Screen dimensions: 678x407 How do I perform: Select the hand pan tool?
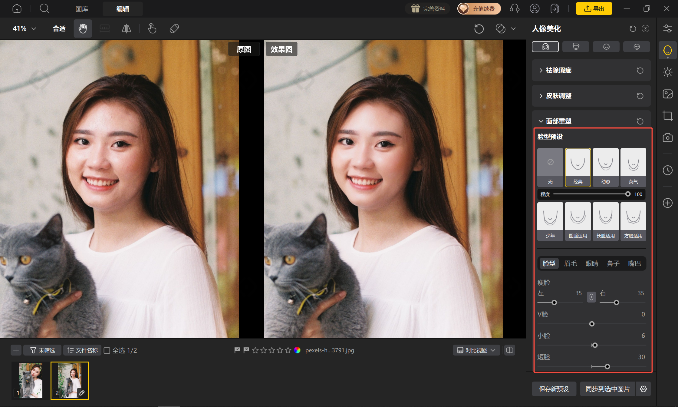[83, 28]
